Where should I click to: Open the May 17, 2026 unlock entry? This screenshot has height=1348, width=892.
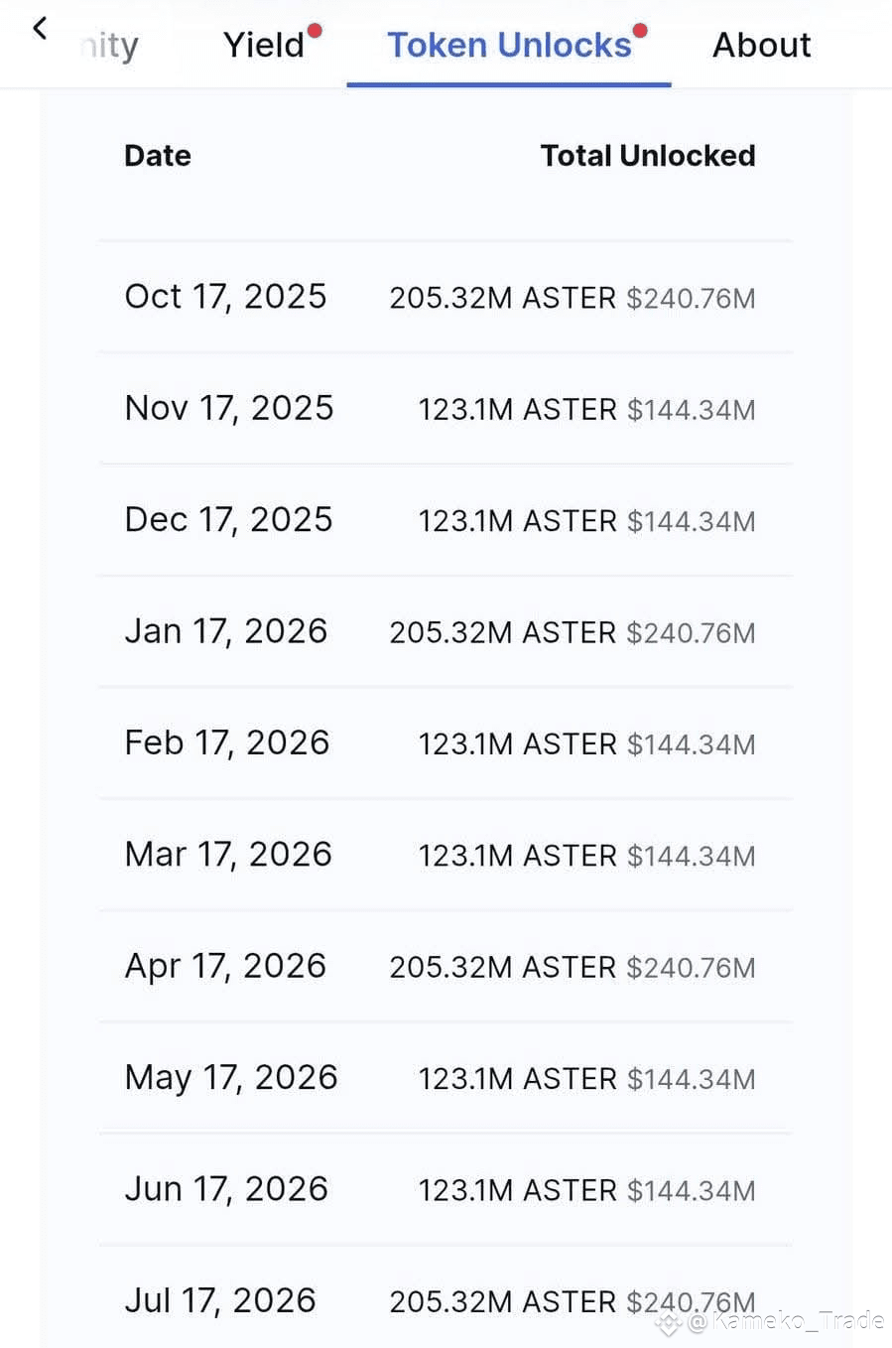point(446,1077)
